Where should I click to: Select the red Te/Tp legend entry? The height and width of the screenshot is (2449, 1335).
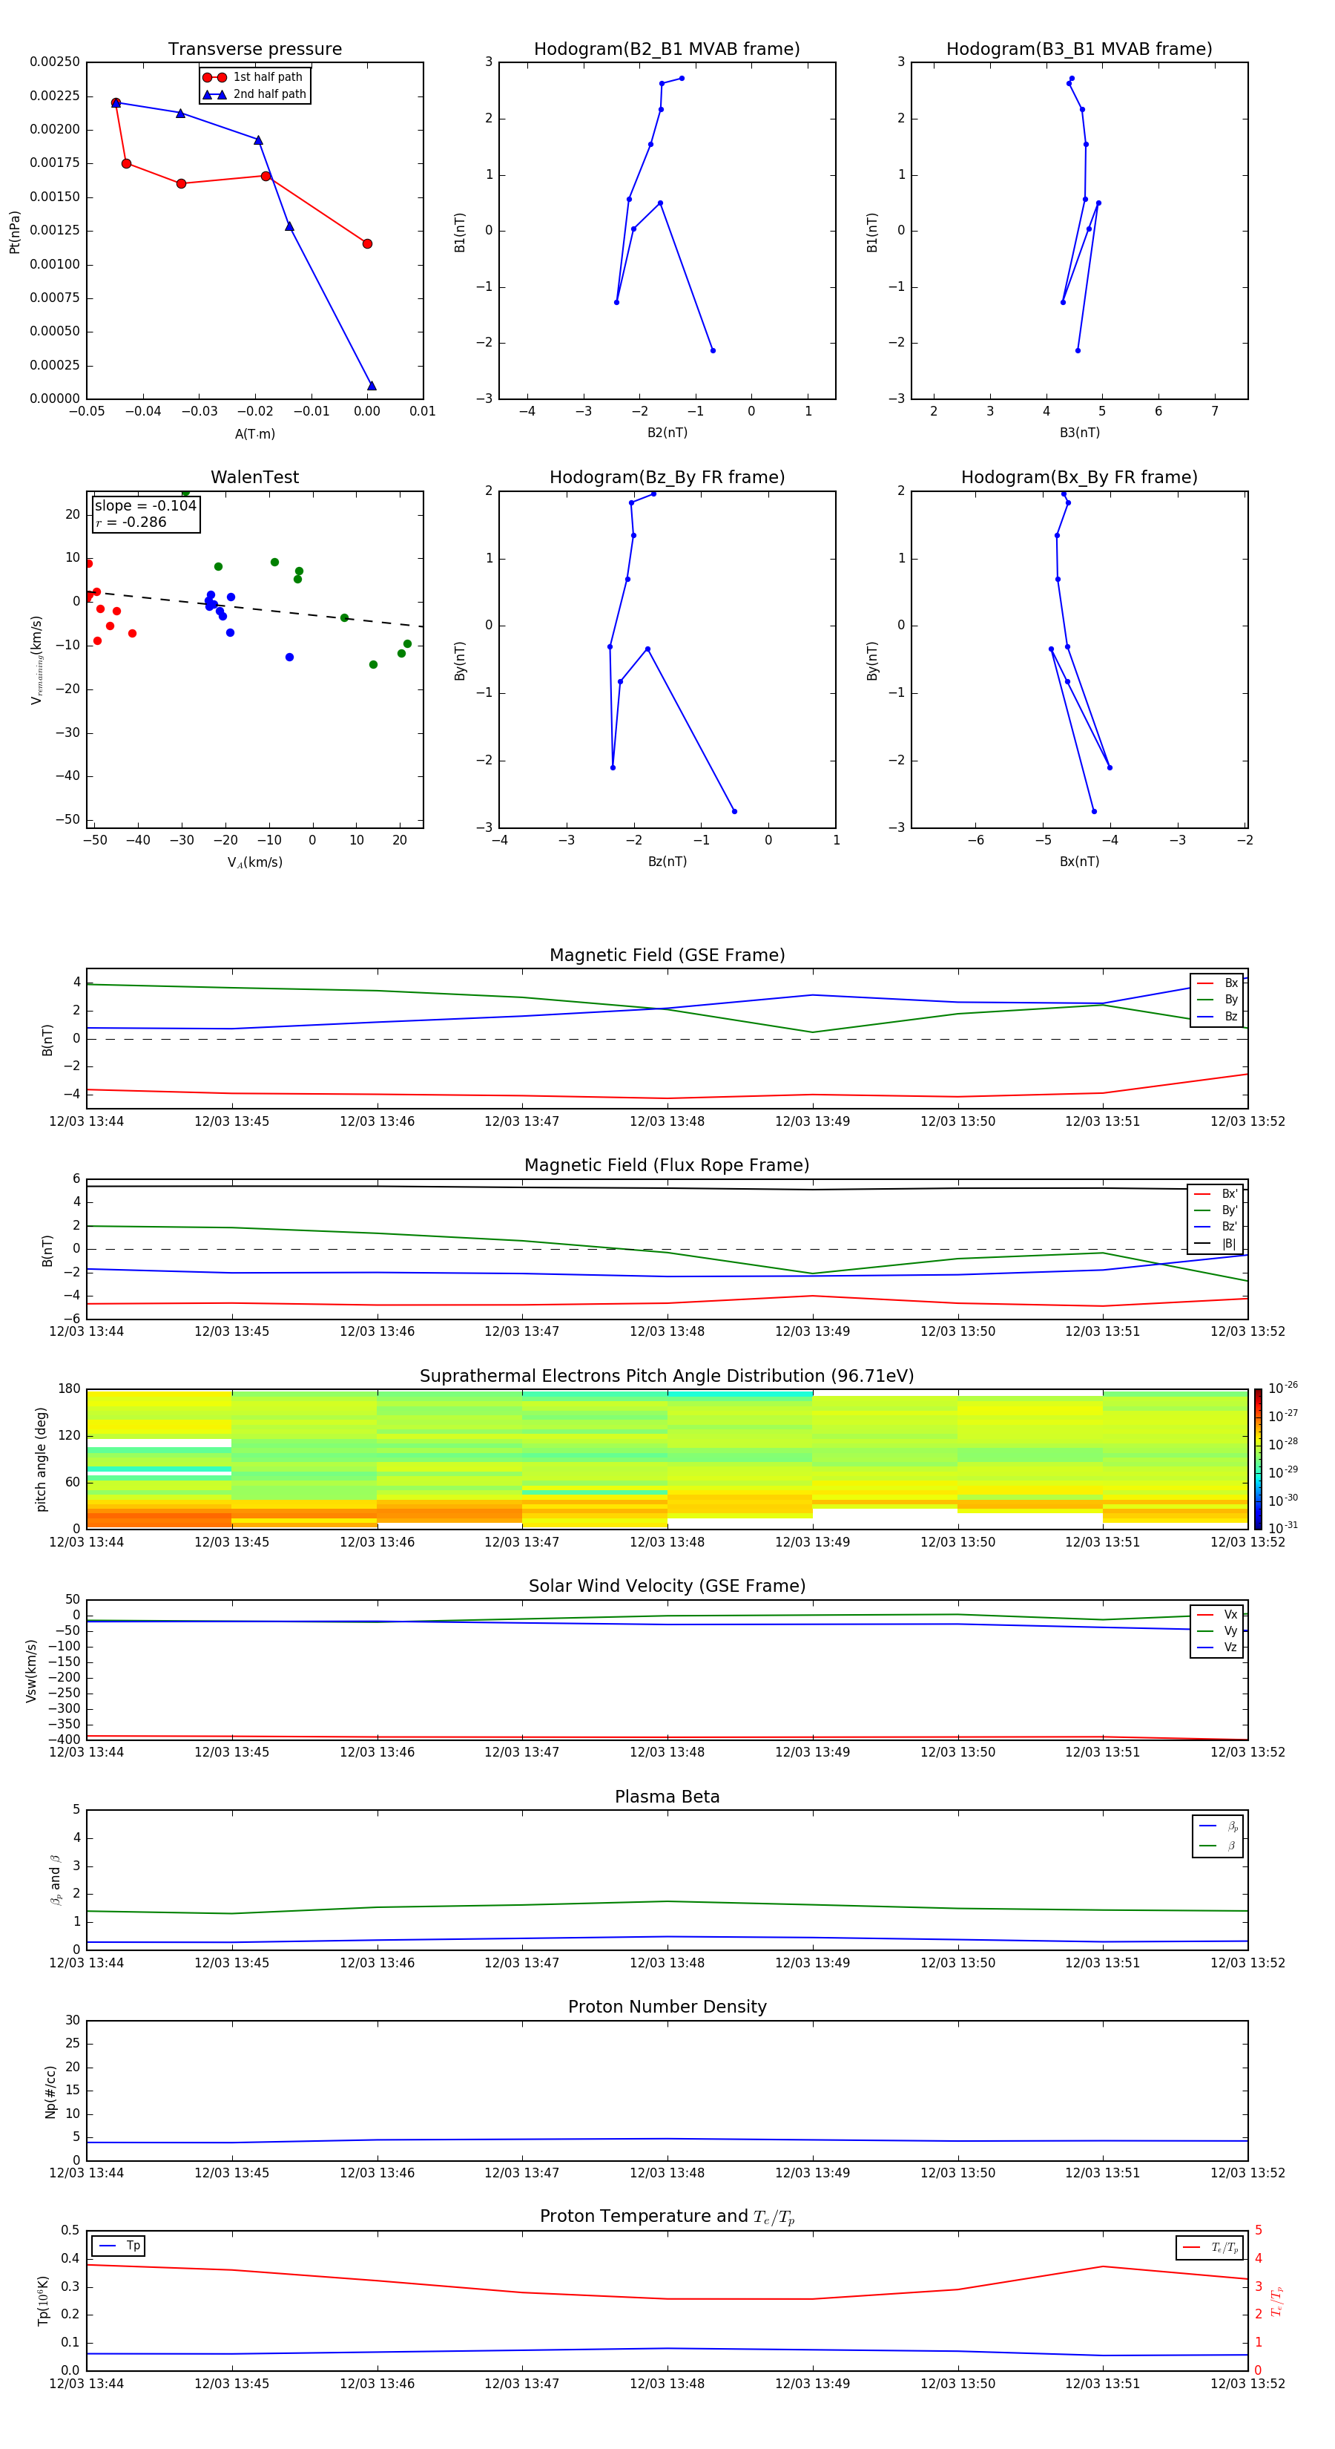1211,2247
